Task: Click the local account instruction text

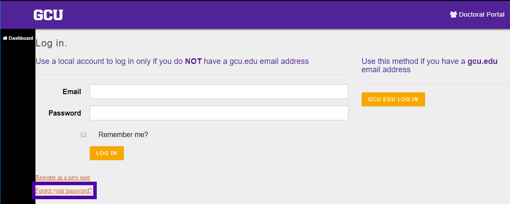Action: point(172,61)
